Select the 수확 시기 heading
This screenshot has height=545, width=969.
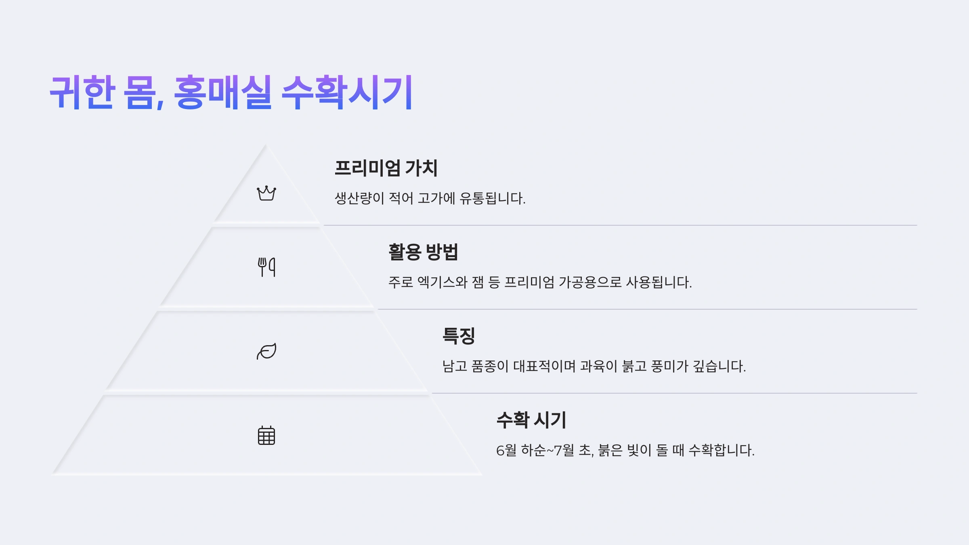click(531, 420)
